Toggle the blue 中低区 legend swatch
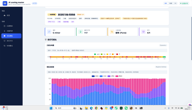Screen dimensions: 192x110 coord(101,76)
